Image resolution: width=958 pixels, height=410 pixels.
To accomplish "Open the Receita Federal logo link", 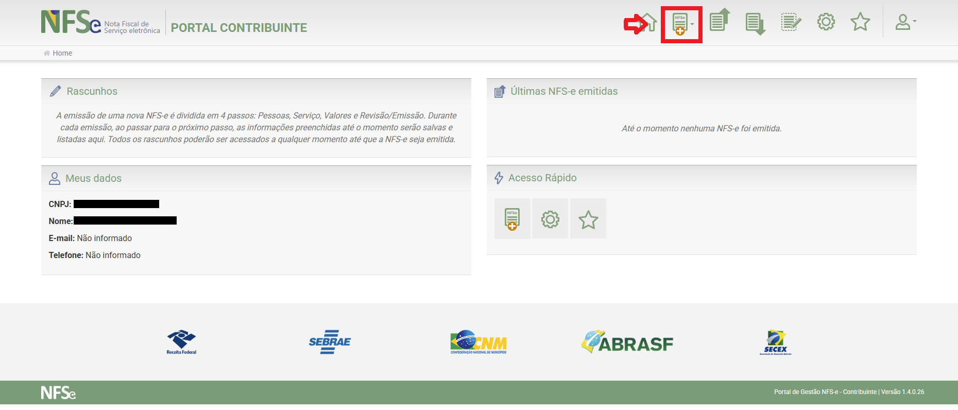I will [x=181, y=342].
